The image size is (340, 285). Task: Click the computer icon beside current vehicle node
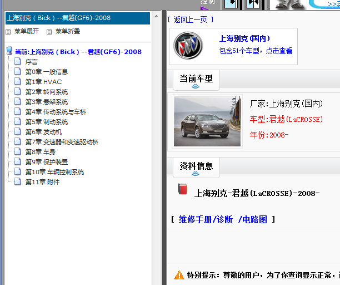point(9,51)
